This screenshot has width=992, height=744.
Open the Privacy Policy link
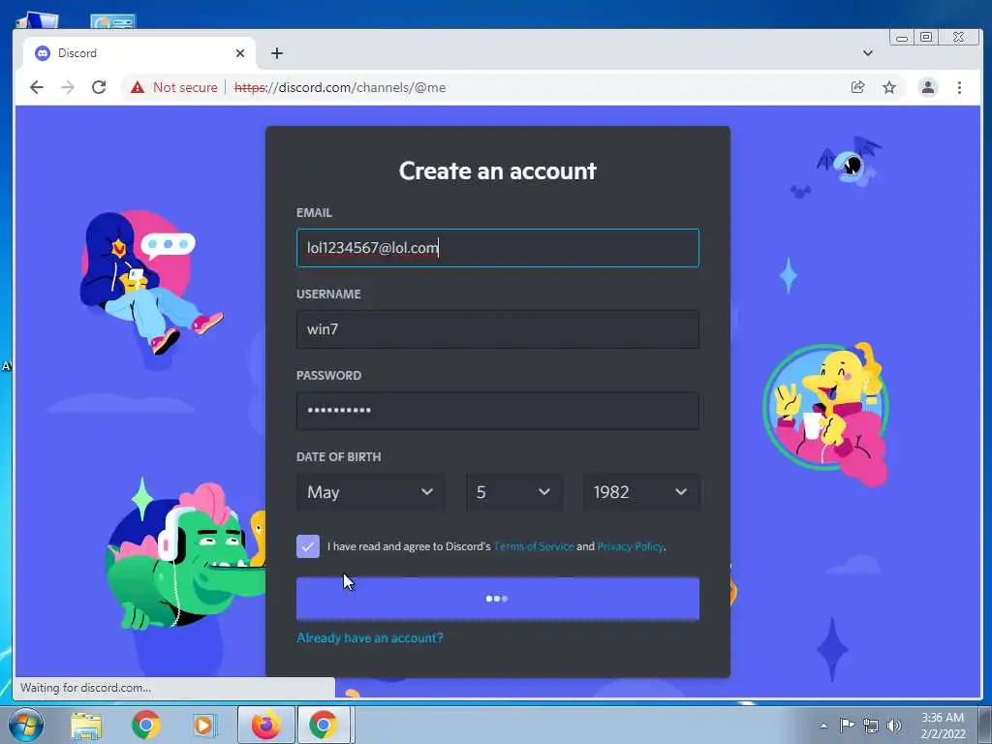630,546
